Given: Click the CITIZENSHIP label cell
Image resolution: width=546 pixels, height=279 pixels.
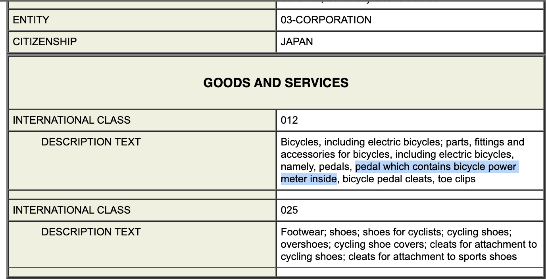Looking at the screenshot, I should click(44, 42).
